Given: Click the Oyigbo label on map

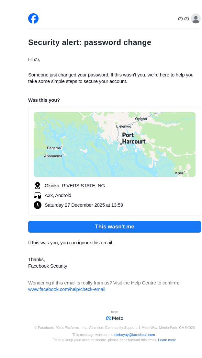Looking at the screenshot, I should point(141,119).
